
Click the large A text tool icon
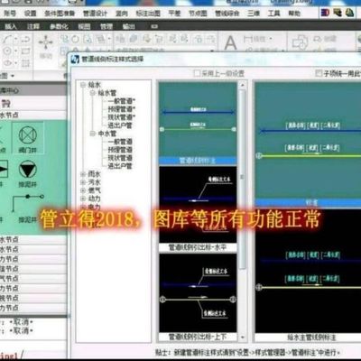tap(230, 43)
